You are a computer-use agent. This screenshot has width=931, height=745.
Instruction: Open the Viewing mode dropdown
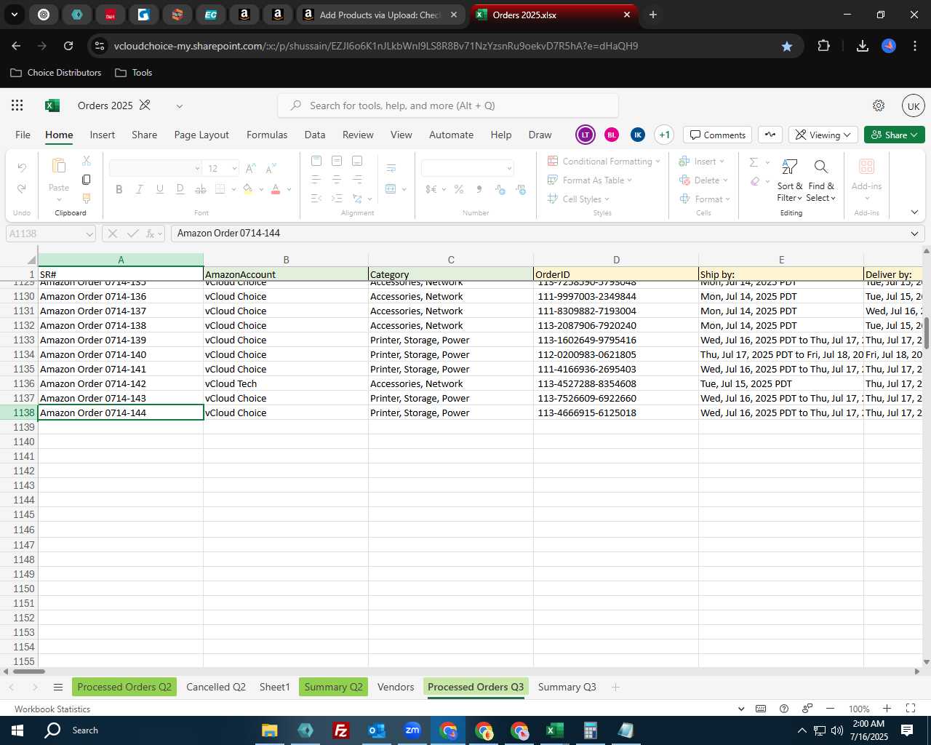click(x=823, y=135)
